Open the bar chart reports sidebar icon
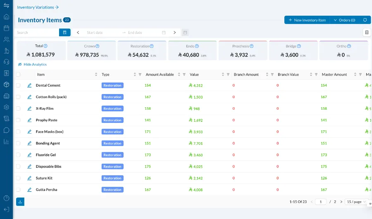This screenshot has height=219, width=372. click(6, 141)
